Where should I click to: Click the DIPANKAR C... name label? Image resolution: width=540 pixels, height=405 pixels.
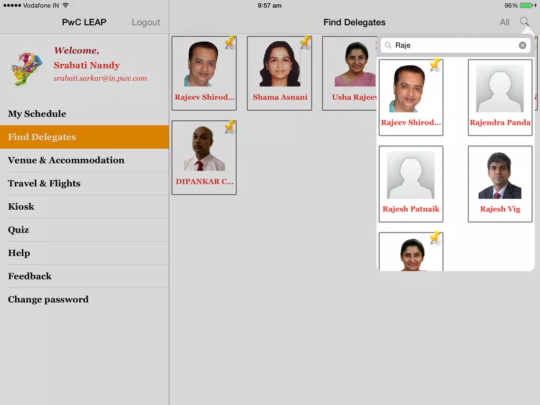(204, 182)
